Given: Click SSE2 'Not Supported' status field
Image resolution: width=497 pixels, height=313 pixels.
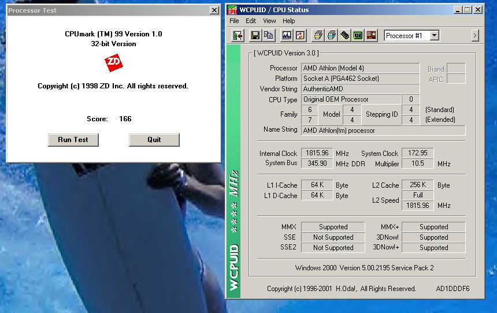Looking at the screenshot, I should (333, 248).
